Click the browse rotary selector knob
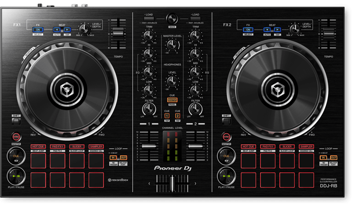 click(x=172, y=19)
